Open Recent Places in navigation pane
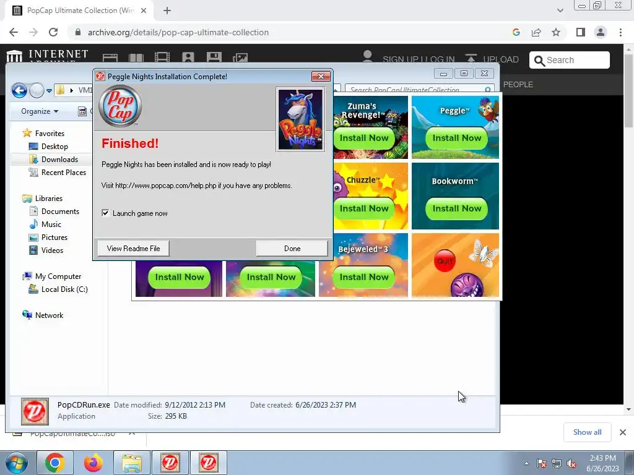This screenshot has width=634, height=475. point(64,172)
